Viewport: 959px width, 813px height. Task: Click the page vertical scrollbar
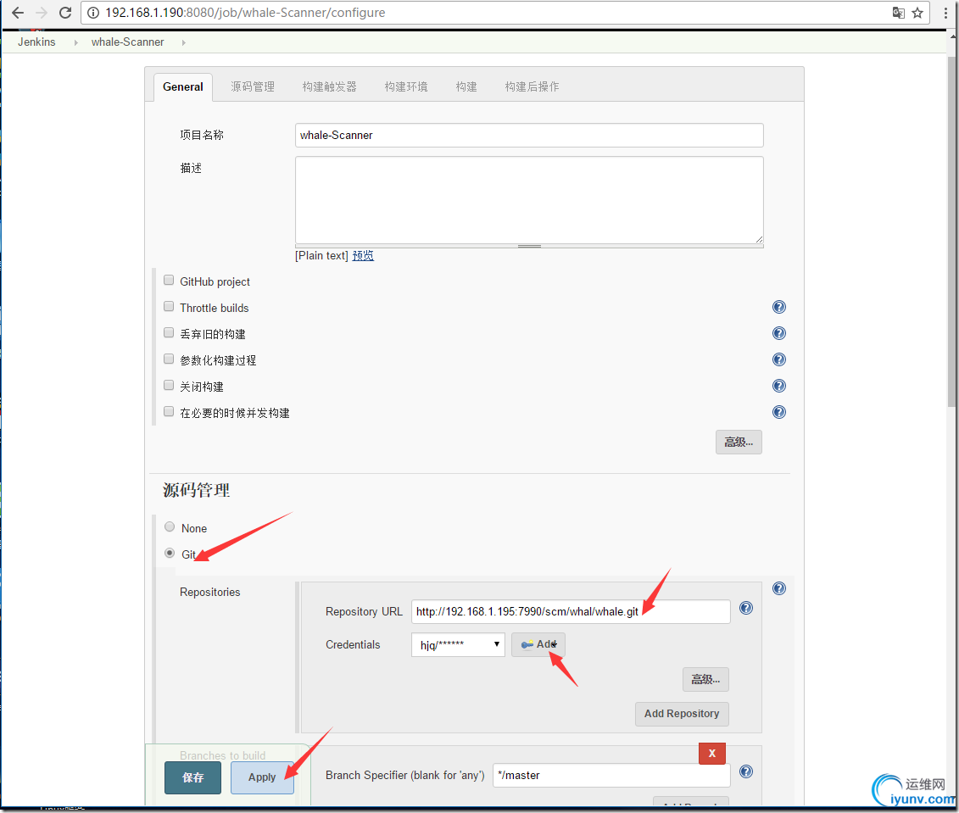click(951, 232)
